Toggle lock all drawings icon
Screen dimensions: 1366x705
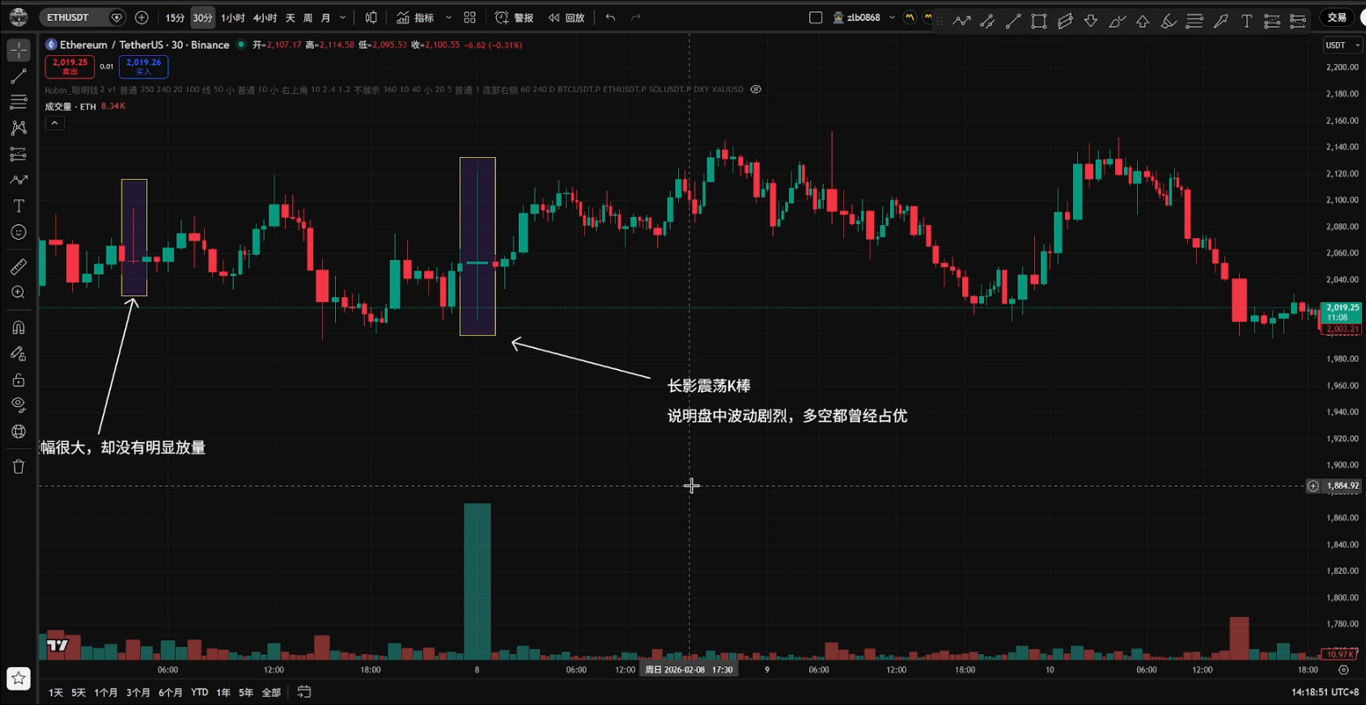point(19,380)
